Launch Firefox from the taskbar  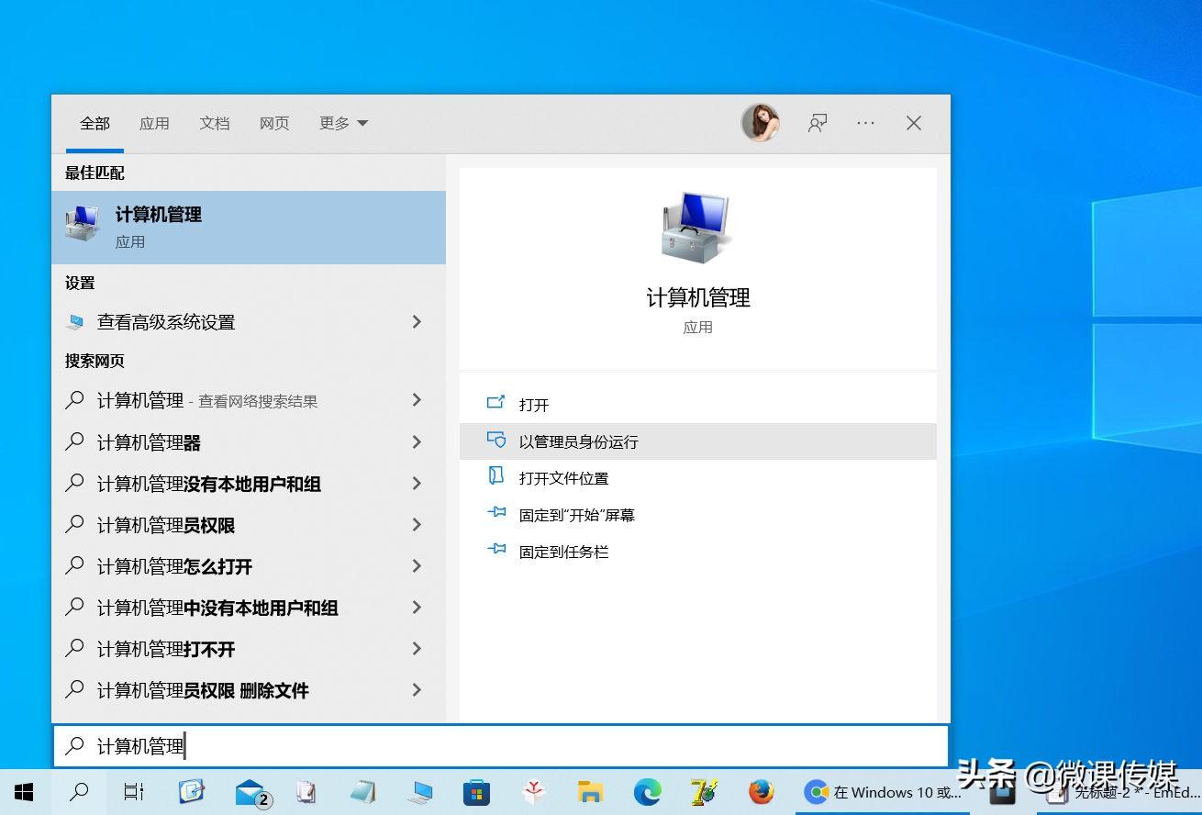click(761, 792)
